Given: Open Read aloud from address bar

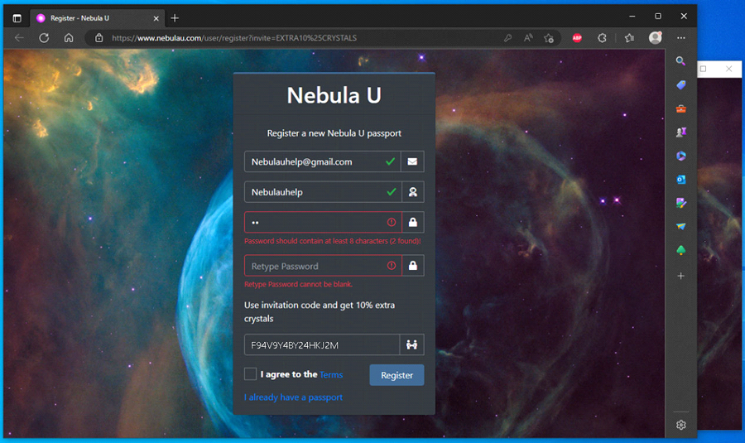Looking at the screenshot, I should click(528, 38).
